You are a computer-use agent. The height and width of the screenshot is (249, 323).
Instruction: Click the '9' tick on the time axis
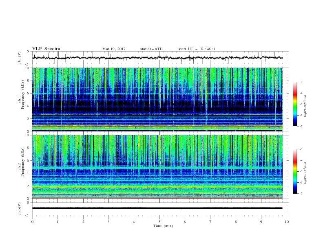tap(261, 222)
